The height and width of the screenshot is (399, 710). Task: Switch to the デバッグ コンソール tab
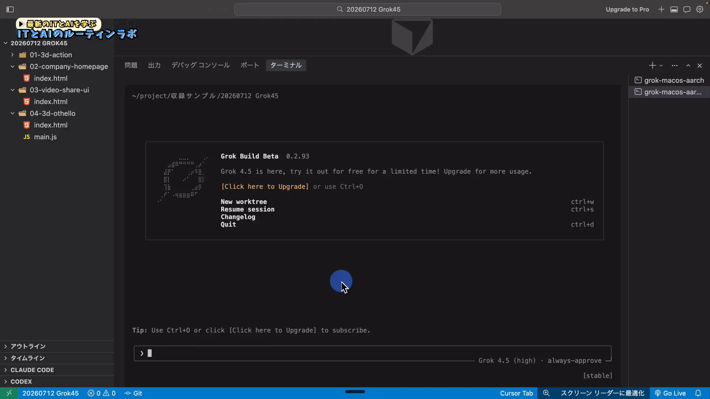pos(200,65)
